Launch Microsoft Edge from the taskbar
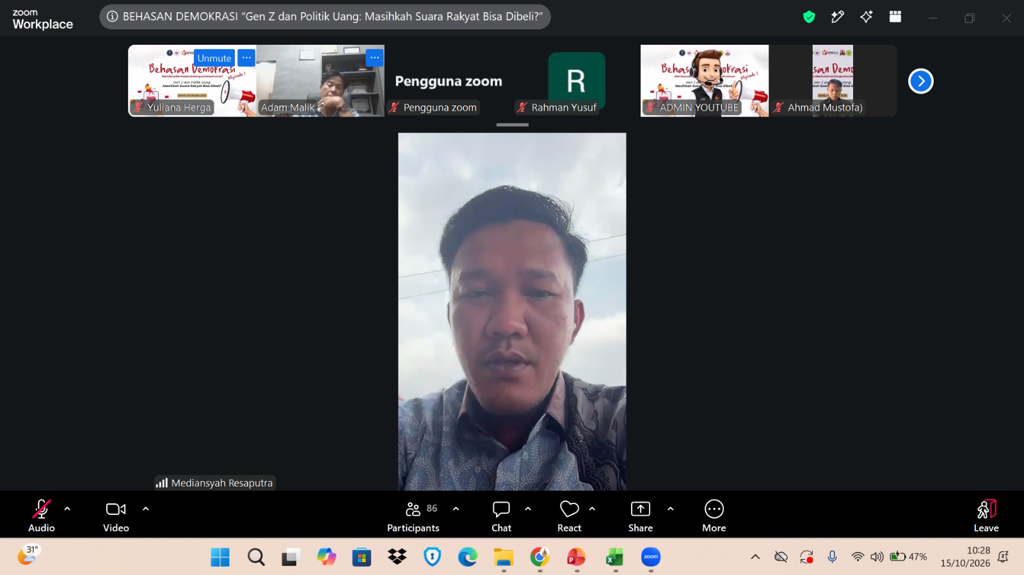 tap(468, 557)
